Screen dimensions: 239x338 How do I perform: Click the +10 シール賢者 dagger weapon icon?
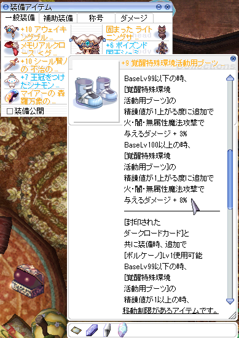[11, 65]
